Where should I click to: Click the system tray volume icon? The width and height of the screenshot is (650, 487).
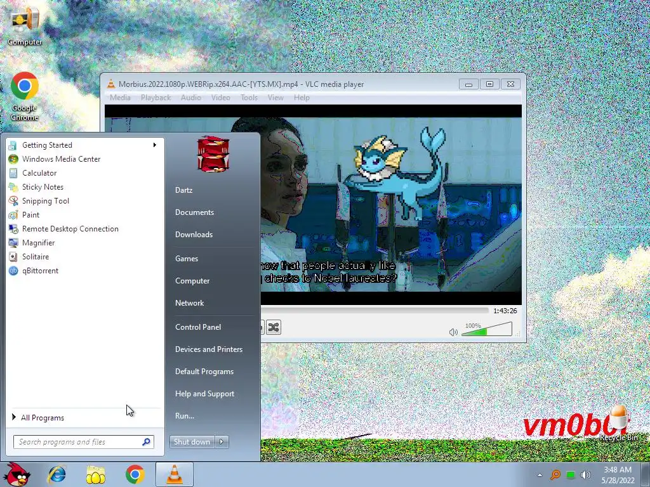[x=586, y=475]
